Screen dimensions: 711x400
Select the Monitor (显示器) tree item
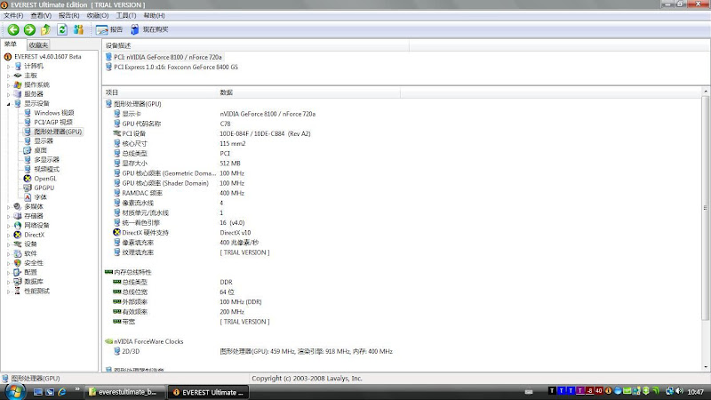pos(44,141)
